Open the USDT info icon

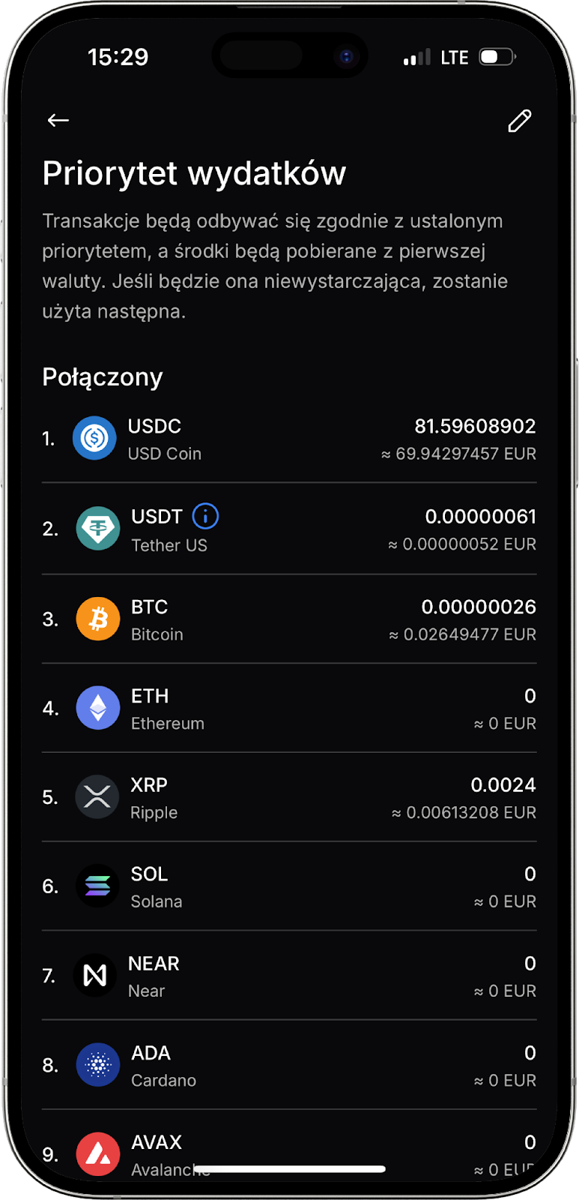[205, 516]
